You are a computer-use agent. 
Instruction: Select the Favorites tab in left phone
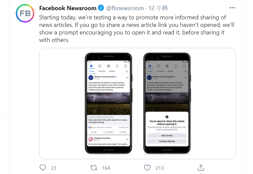(x=102, y=71)
